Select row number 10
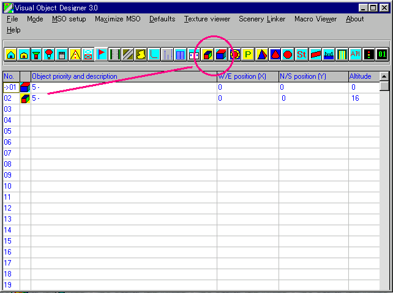The width and height of the screenshot is (393, 293). 11,187
